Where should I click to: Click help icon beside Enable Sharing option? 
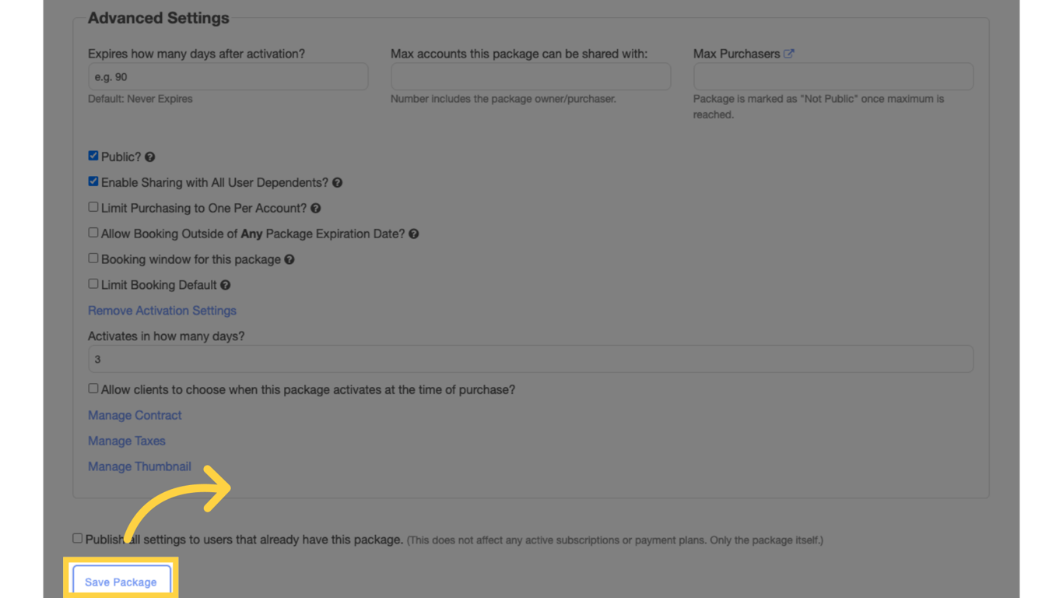tap(337, 183)
